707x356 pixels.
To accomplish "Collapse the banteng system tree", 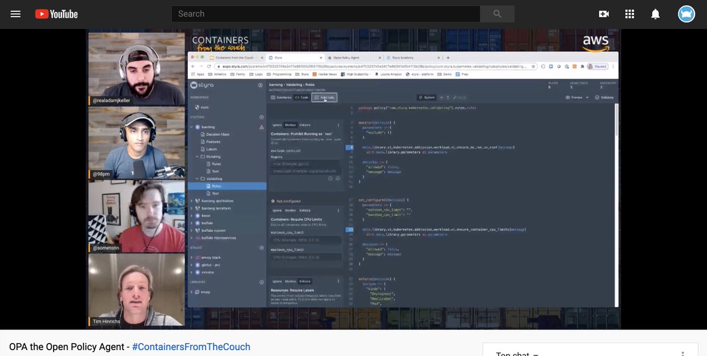I will 192,127.
